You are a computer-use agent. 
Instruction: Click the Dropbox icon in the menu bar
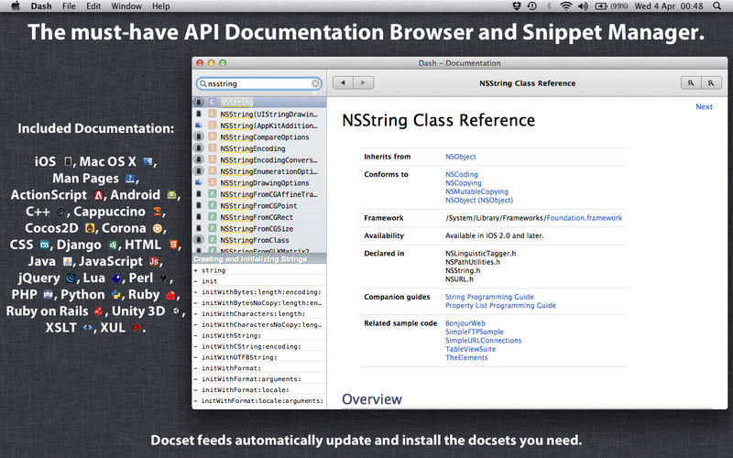[517, 6]
